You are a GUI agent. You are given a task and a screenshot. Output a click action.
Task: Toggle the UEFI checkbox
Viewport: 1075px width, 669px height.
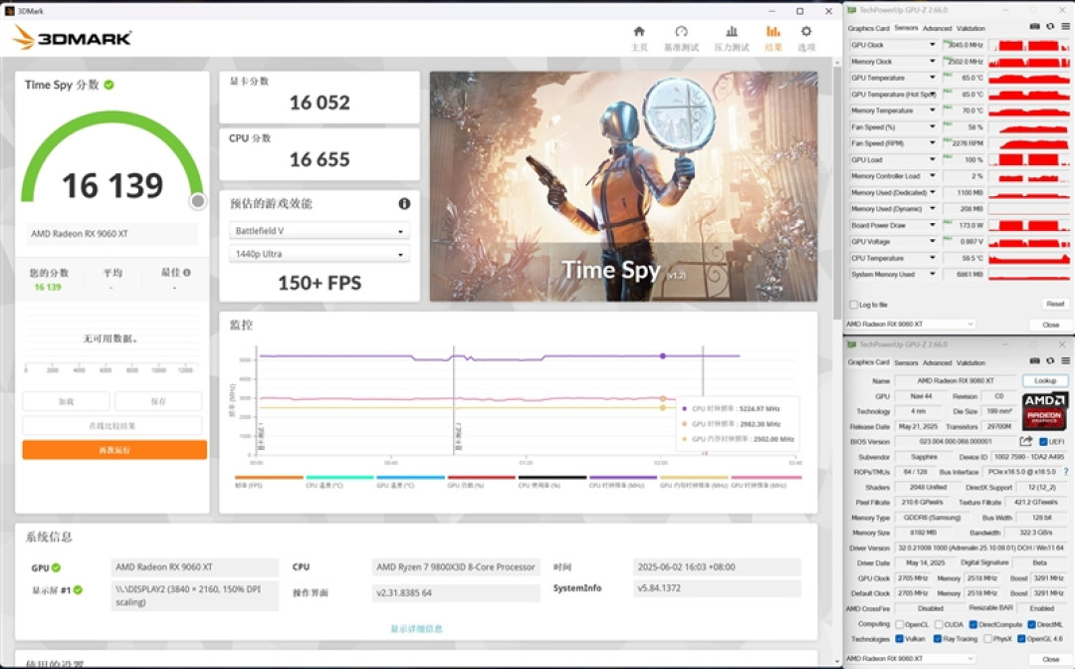click(x=1043, y=442)
